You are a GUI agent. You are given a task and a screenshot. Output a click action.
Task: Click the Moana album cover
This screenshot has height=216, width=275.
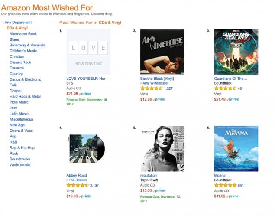click(x=236, y=148)
